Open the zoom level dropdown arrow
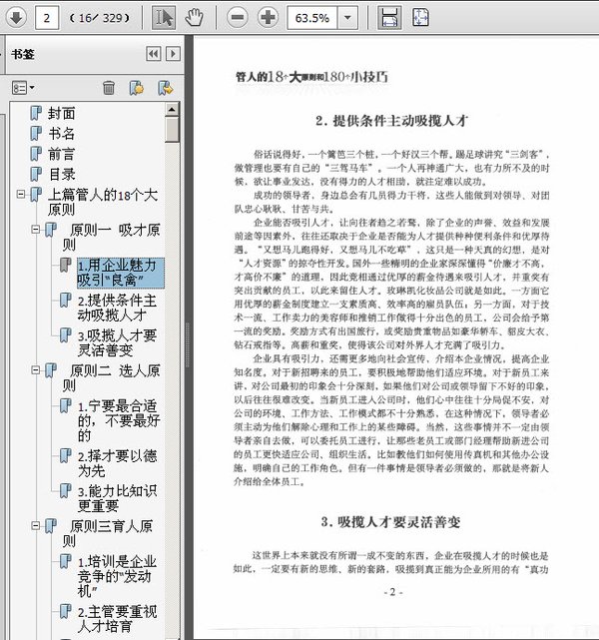The width and height of the screenshot is (599, 640). [x=347, y=18]
